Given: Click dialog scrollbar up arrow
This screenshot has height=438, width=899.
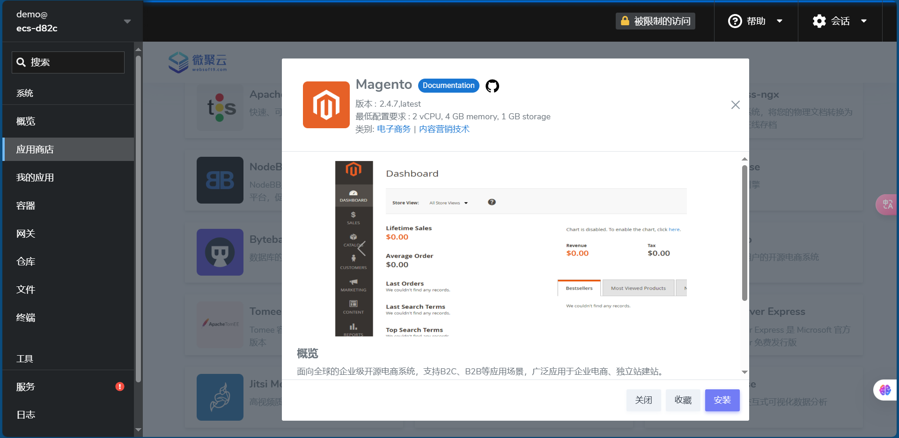Looking at the screenshot, I should click(744, 159).
